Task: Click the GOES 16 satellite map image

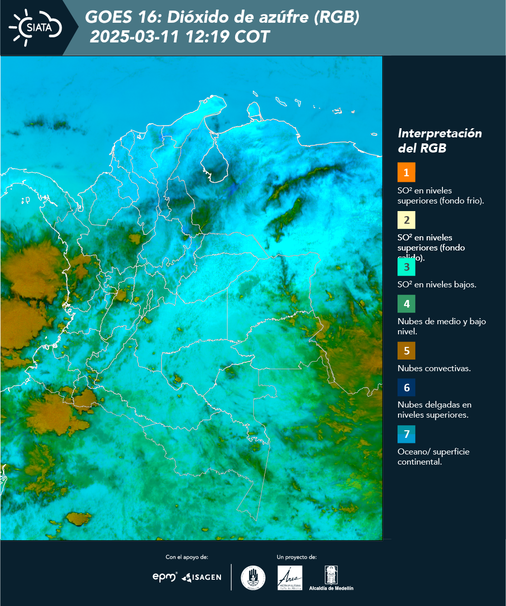Action: click(192, 297)
